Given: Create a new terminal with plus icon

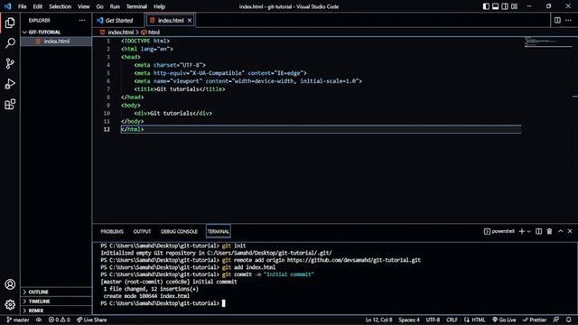Looking at the screenshot, I should [x=522, y=231].
